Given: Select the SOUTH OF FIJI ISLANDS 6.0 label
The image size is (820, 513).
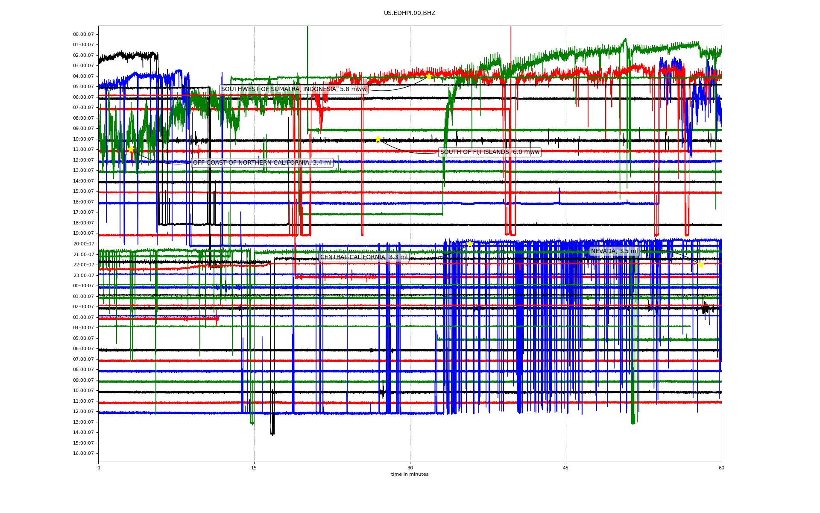Looking at the screenshot, I should [490, 152].
